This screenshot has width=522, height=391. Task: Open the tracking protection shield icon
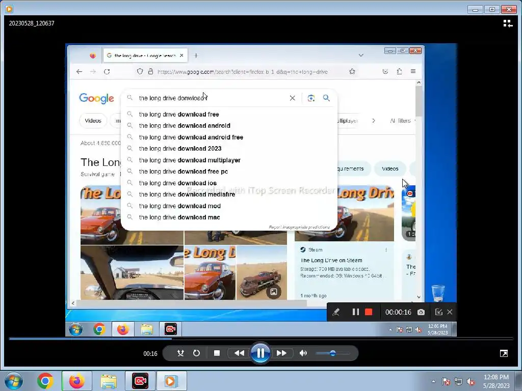(140, 71)
